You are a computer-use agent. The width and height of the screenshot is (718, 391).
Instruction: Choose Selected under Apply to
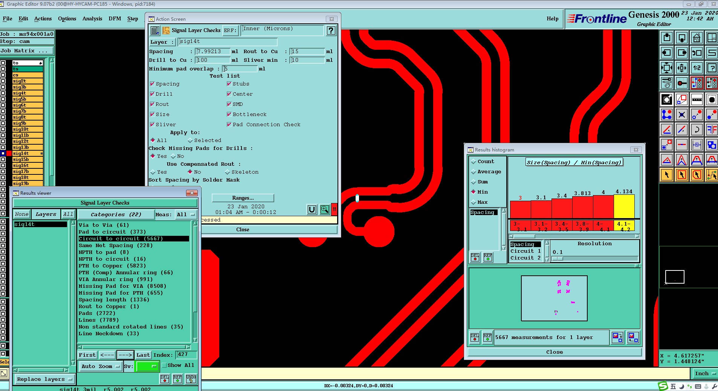(x=190, y=141)
